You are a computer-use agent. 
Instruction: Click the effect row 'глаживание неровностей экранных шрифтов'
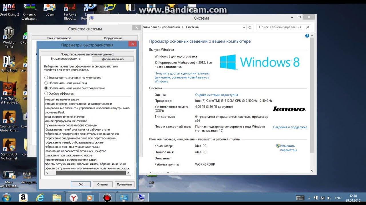pyautogui.click(x=75, y=151)
